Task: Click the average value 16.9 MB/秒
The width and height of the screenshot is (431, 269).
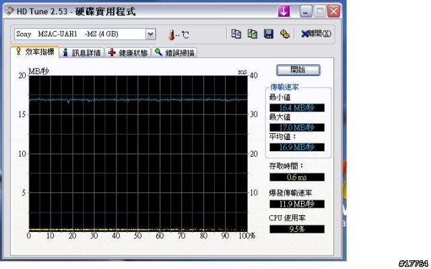Action: [x=297, y=147]
